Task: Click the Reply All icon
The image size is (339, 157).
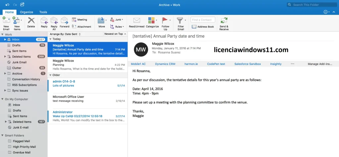Action: (54, 21)
